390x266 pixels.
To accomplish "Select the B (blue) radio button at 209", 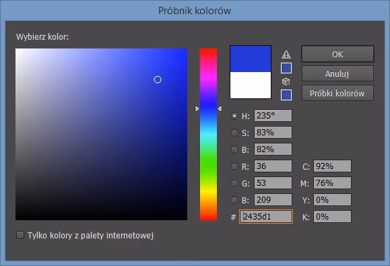I will click(234, 200).
